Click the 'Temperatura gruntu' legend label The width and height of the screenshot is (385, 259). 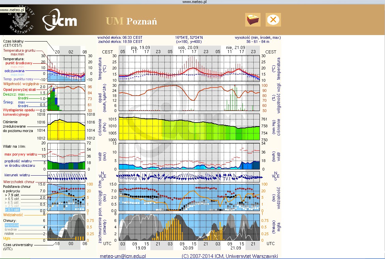(19, 50)
